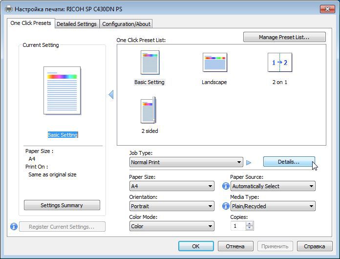Click the Manage Preset List button
The width and height of the screenshot is (340, 259).
point(284,37)
